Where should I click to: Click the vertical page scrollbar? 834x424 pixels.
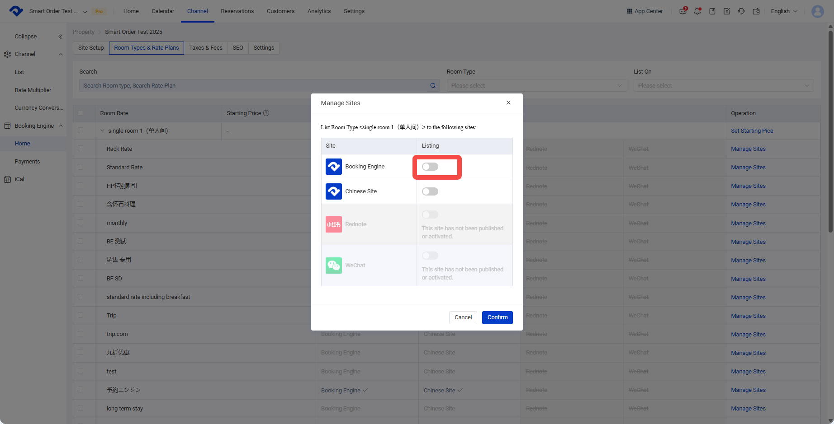click(x=830, y=131)
